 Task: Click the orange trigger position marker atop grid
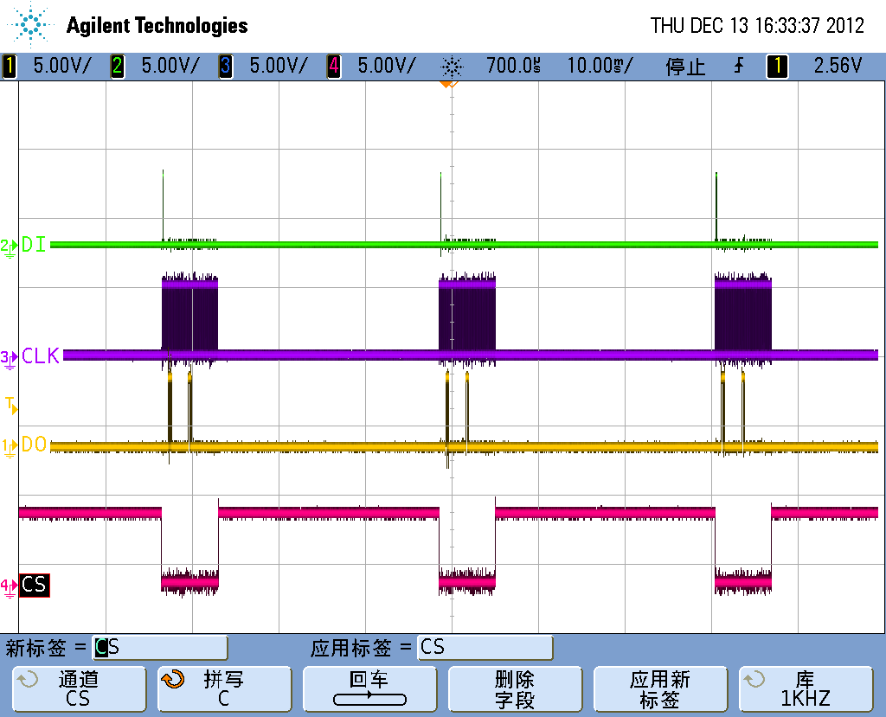coord(447,85)
